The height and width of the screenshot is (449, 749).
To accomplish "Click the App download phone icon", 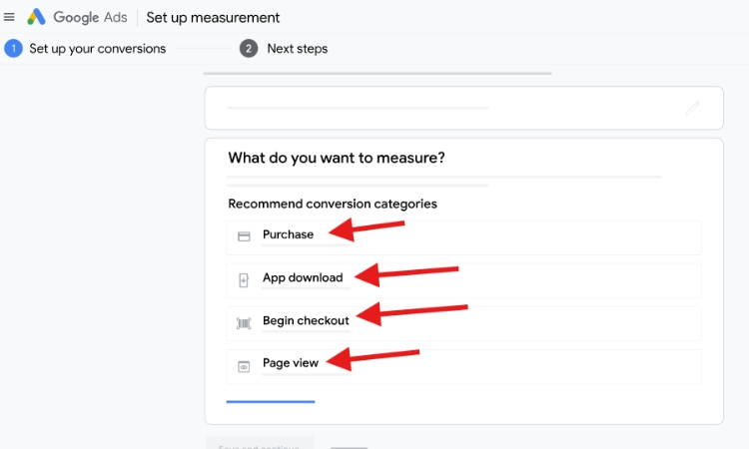I will click(244, 280).
